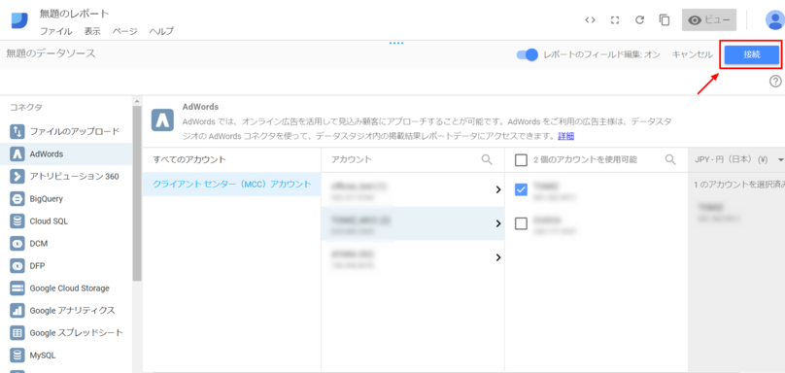Click the panel collapse dots handle

396,43
